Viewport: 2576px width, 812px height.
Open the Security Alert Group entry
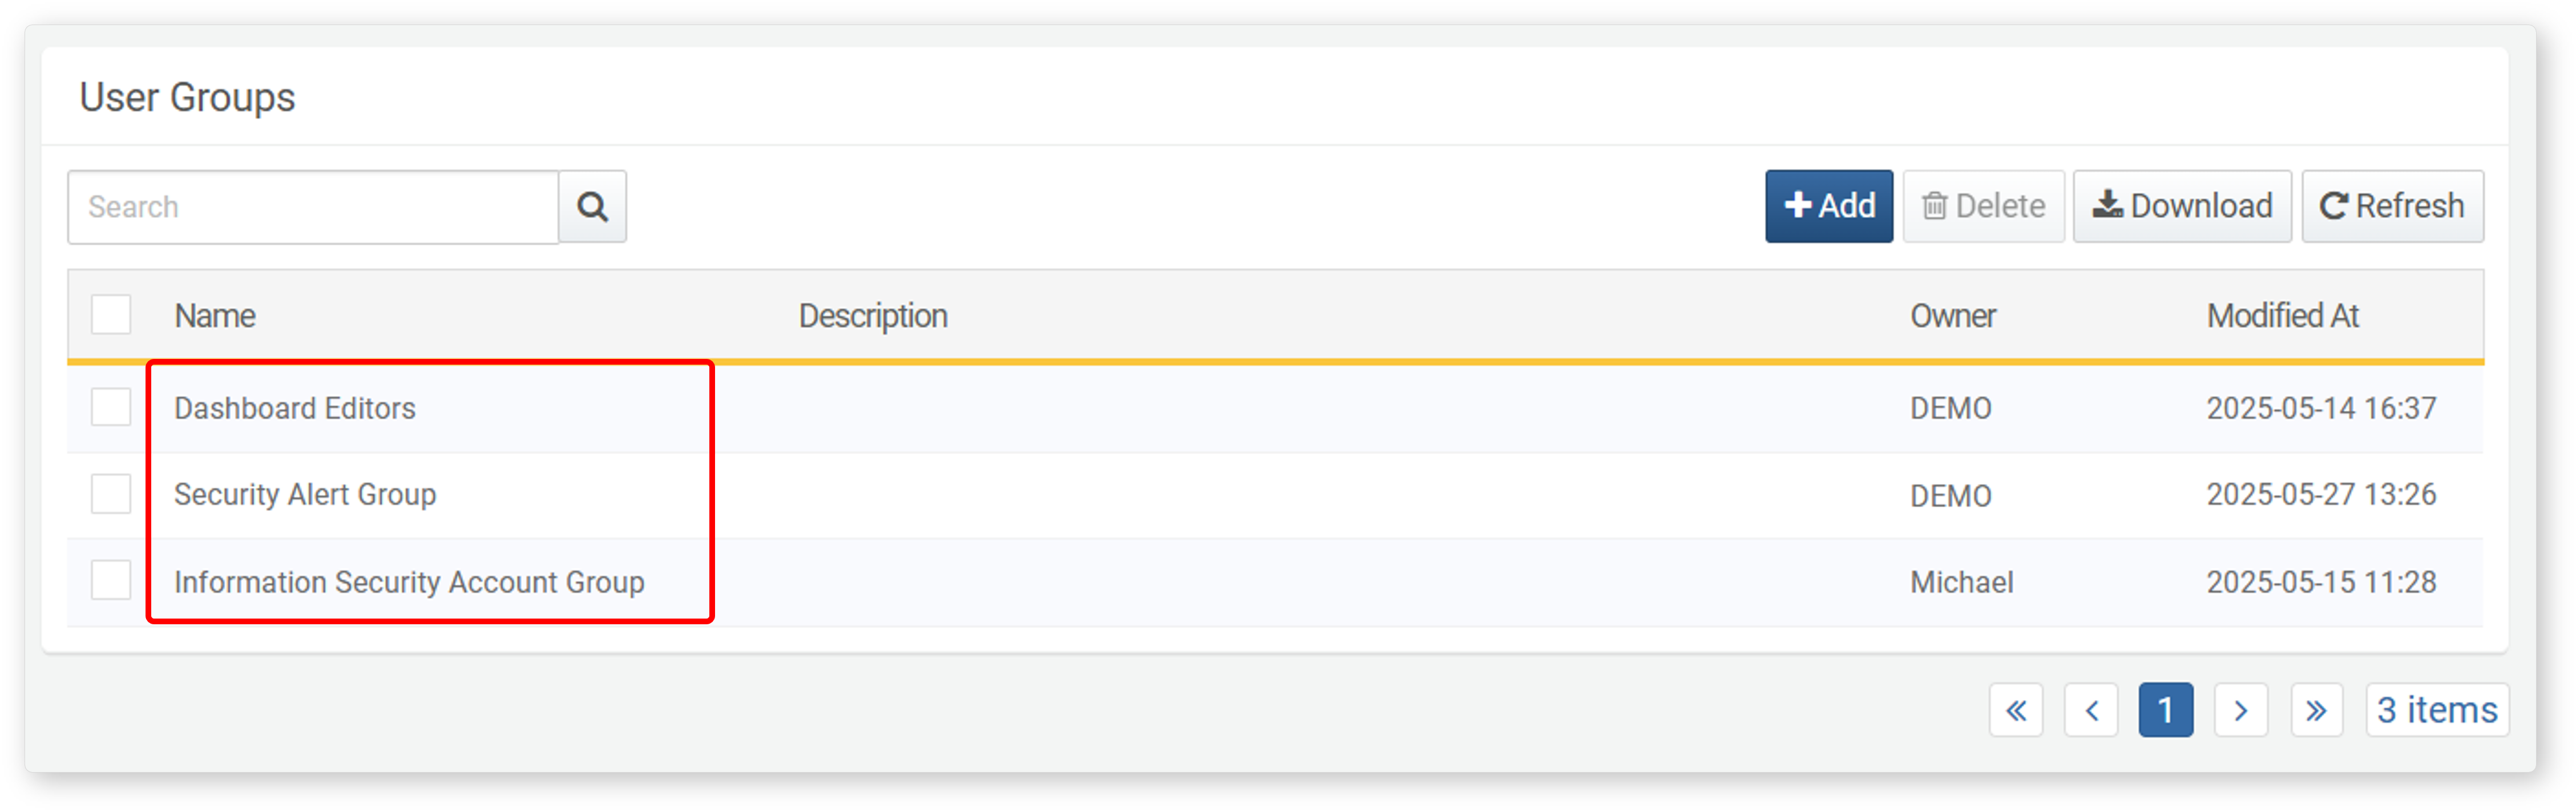tap(305, 494)
